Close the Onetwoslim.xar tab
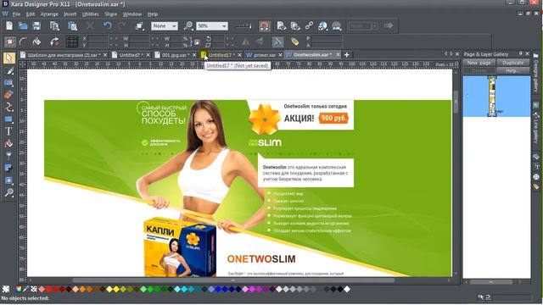Image resolution: width=543 pixels, height=305 pixels. 338,54
